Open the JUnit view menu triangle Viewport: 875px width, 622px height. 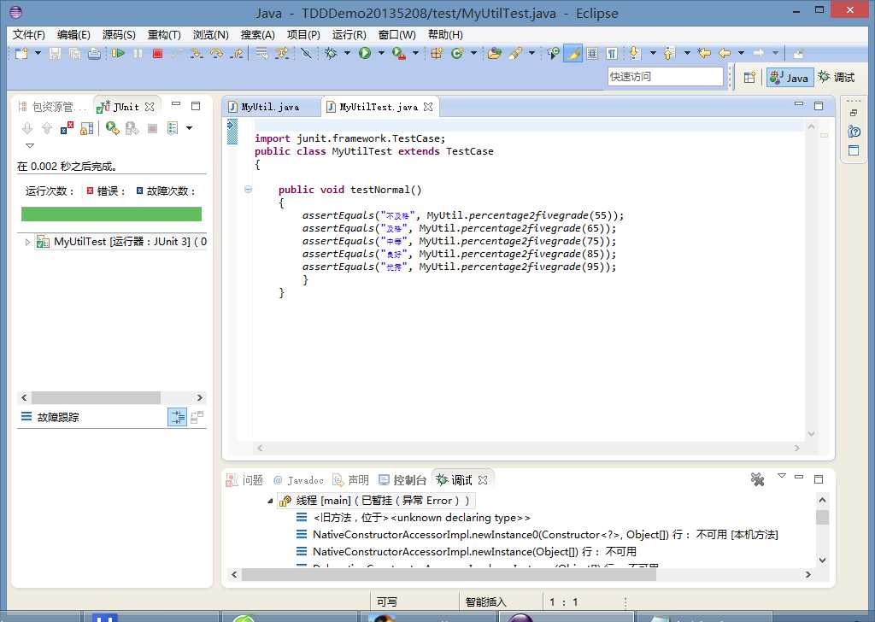click(30, 145)
